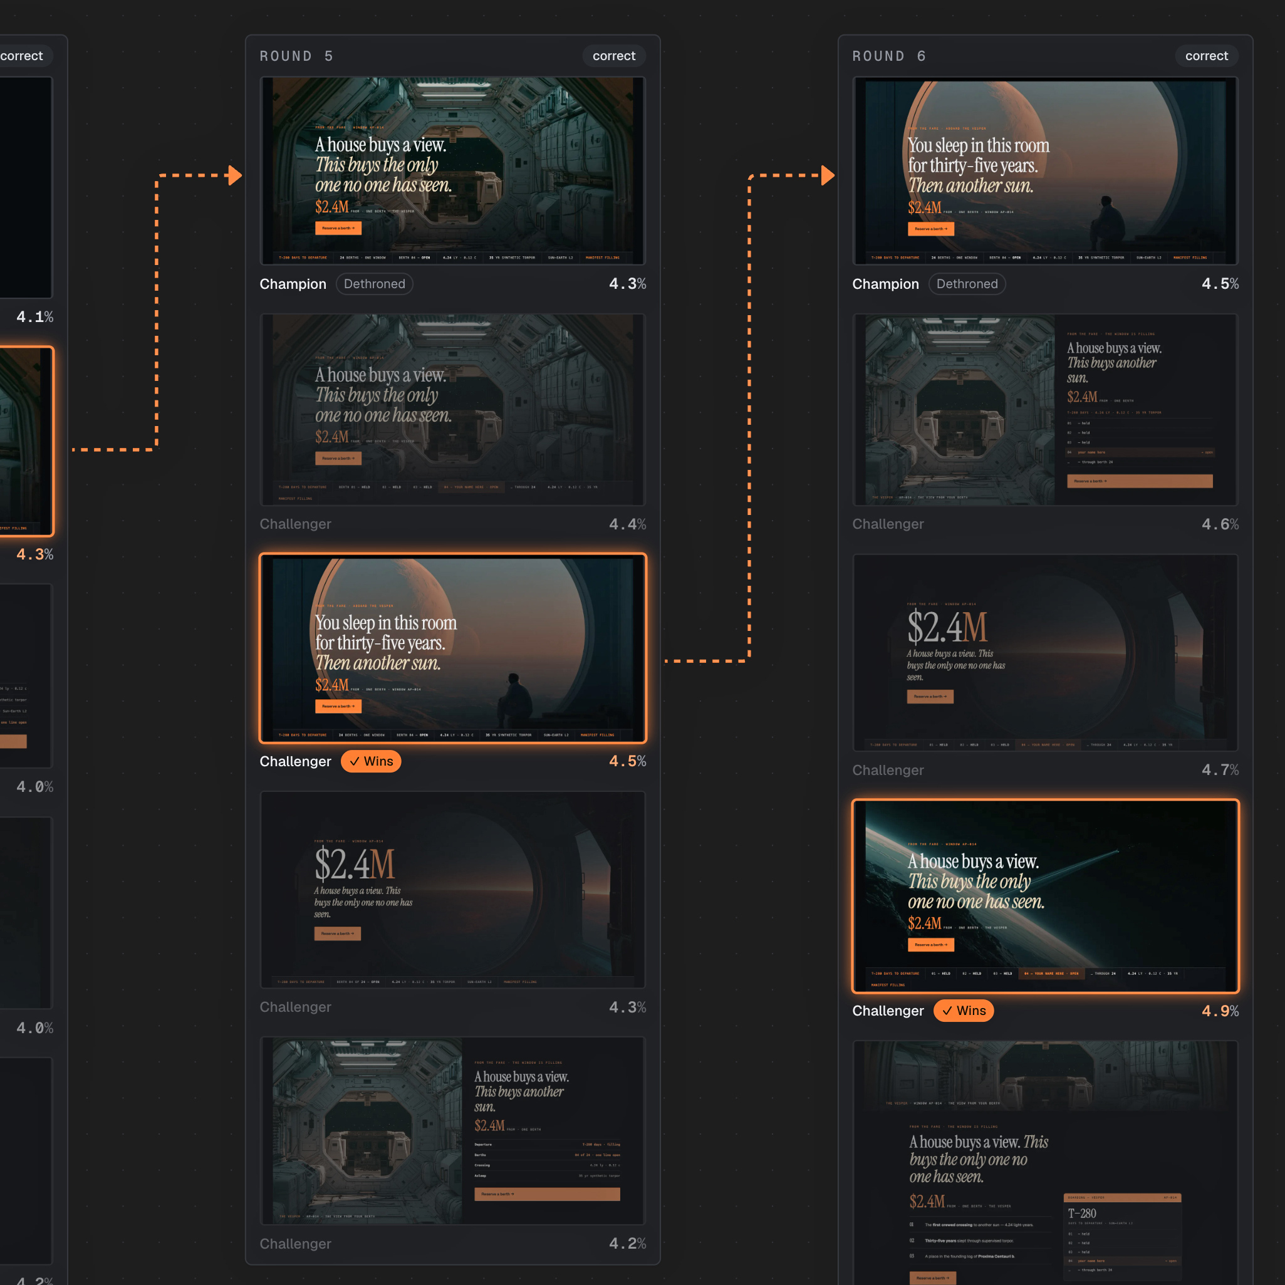Open Round 5 winning challenger thumbnail 4.5%
Screen dimensions: 1285x1285
(452, 648)
